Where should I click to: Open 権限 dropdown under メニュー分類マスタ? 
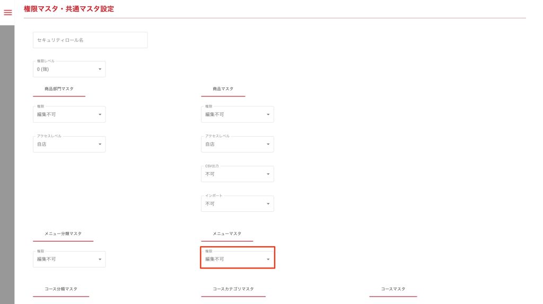point(69,259)
